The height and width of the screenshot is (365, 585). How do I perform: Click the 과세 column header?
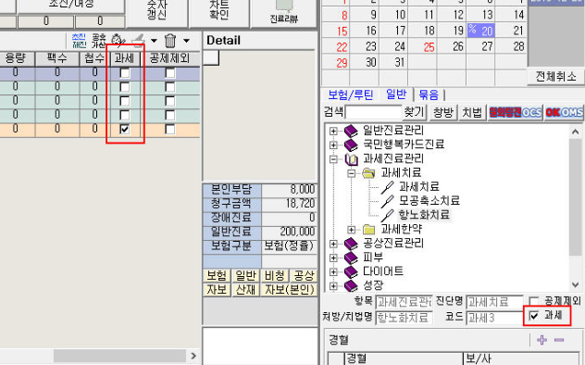tap(124, 58)
